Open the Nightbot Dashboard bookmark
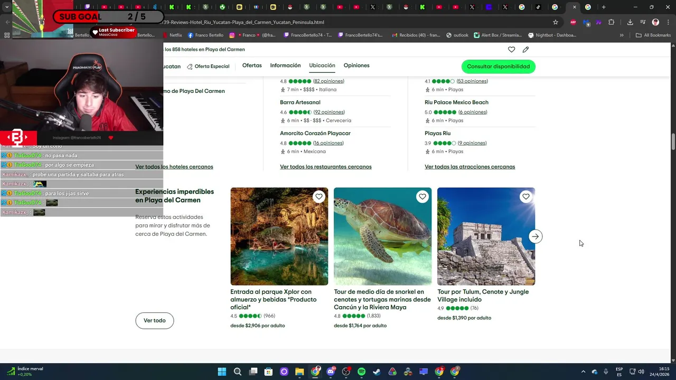The image size is (676, 380). pos(552,35)
